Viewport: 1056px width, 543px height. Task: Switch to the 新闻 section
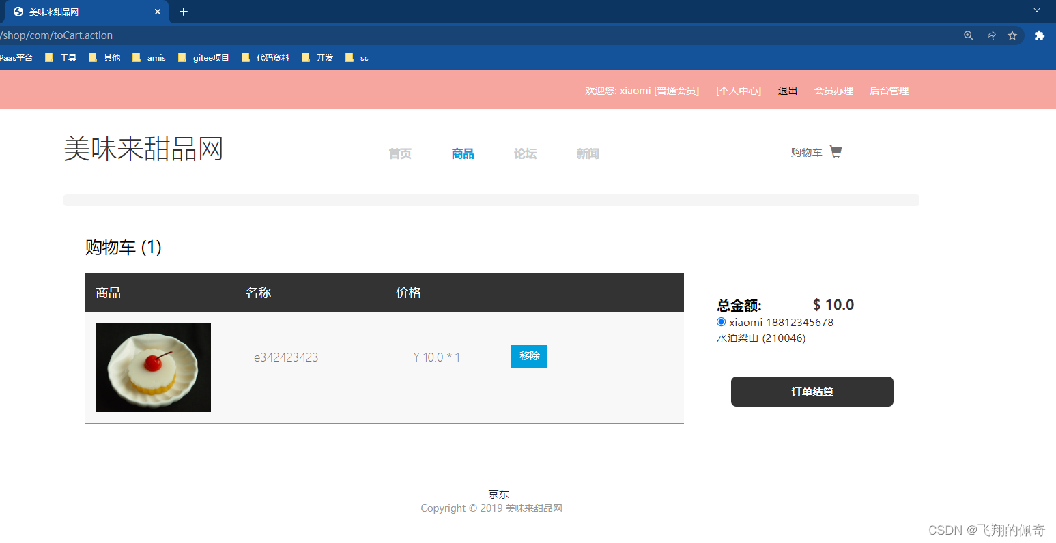588,153
